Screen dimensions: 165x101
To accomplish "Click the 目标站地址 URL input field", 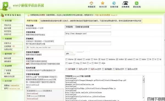I will [x=88, y=33].
